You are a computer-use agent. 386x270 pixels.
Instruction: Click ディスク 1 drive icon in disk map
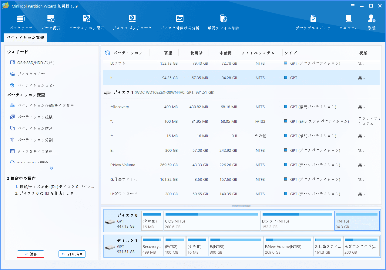click(110, 248)
